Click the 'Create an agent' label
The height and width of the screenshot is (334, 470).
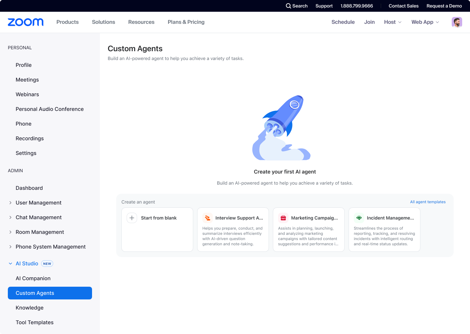[138, 202]
